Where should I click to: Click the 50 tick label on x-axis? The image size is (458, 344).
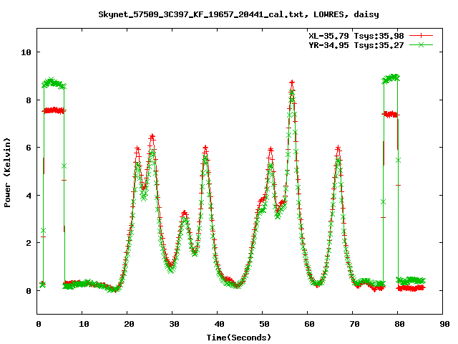pyautogui.click(x=263, y=324)
